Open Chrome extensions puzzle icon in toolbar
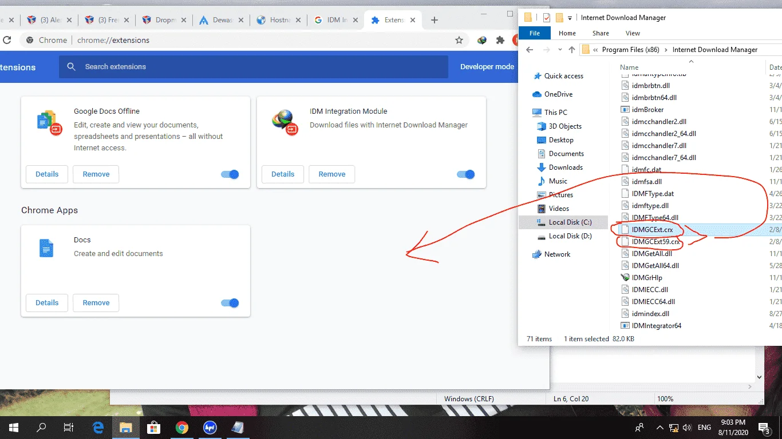782x439 pixels. coord(500,40)
